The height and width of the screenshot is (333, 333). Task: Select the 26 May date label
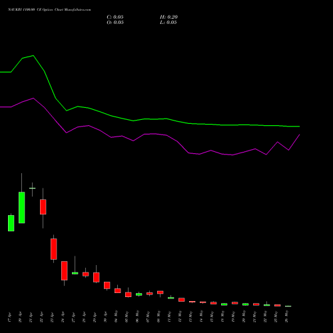[286, 317]
